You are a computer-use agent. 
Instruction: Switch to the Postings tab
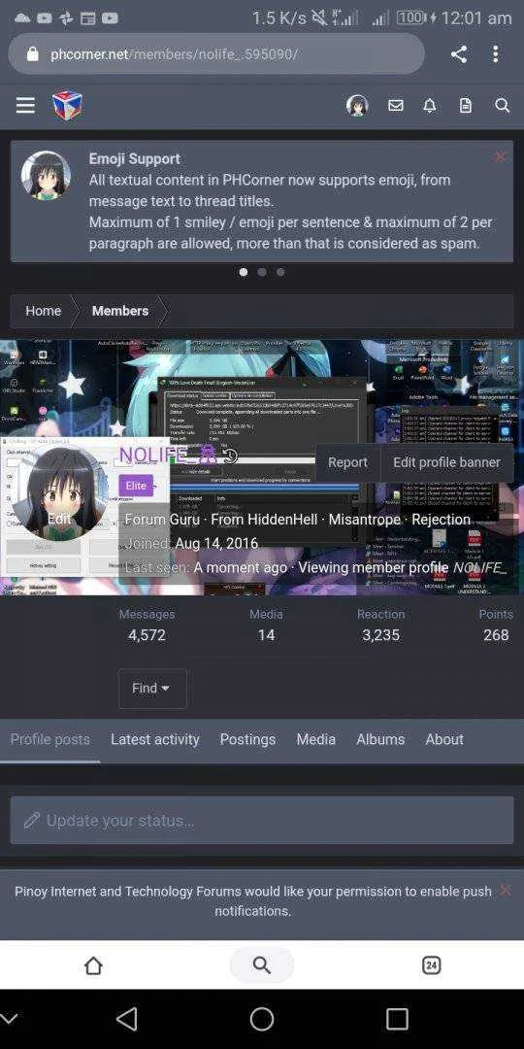tap(247, 739)
